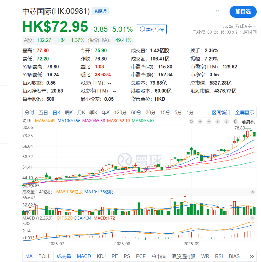Viewport: 261px width, 262px height.
Task: Toggle the PS indicator
Action: tap(127, 256)
